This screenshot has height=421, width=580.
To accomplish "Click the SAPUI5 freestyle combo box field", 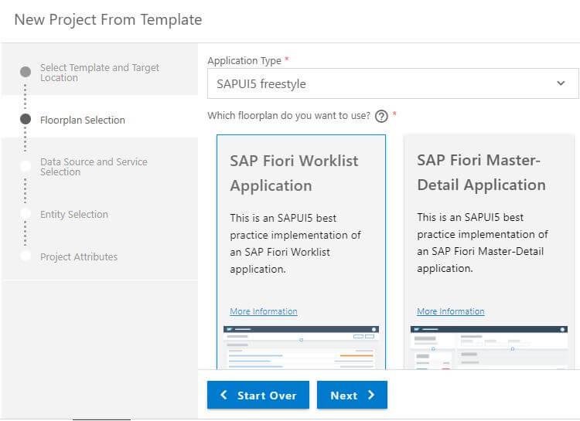I will pos(393,83).
